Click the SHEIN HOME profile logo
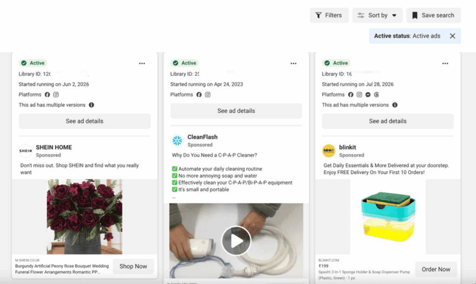 [26, 151]
